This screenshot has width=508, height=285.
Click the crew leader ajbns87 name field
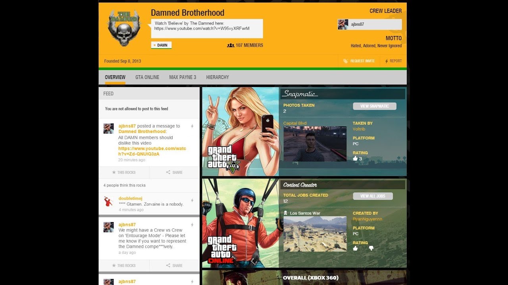pyautogui.click(x=370, y=25)
